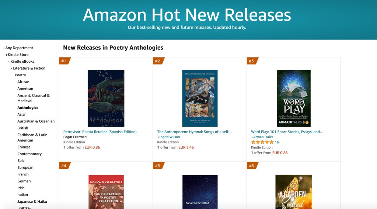Image resolution: width=377 pixels, height=209 pixels.
Task: Open the Retrovisor book cover
Action: [x=106, y=98]
